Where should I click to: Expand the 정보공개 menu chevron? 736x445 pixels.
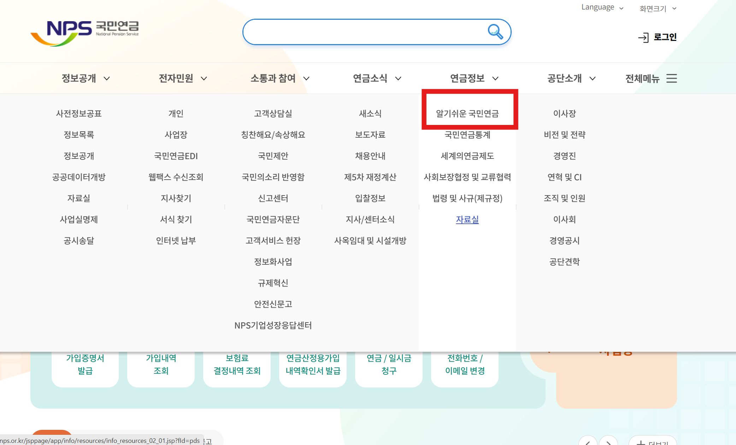pyautogui.click(x=107, y=78)
